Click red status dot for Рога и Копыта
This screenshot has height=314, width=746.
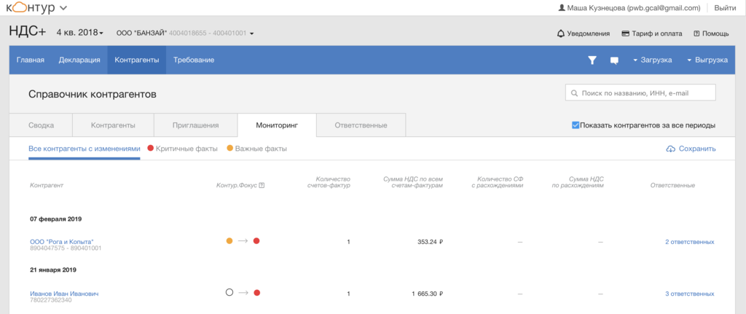pyautogui.click(x=256, y=240)
